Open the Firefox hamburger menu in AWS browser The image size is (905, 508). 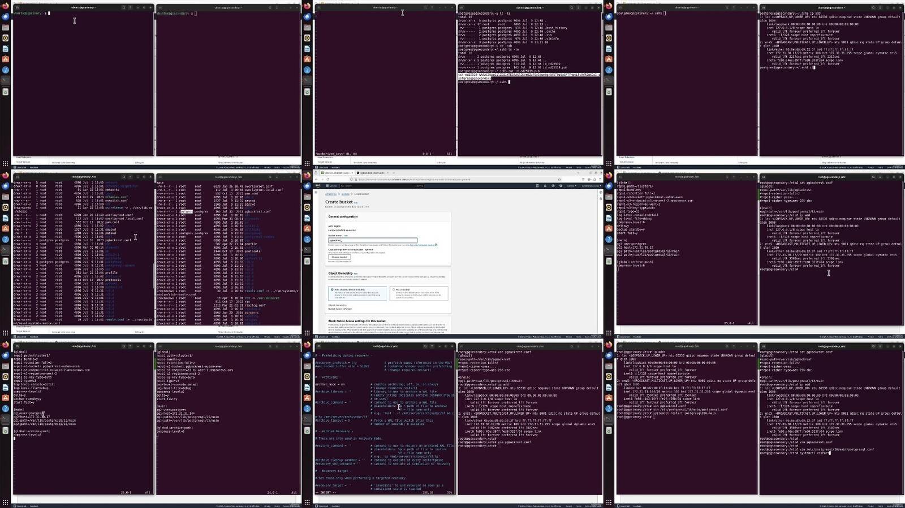point(600,179)
